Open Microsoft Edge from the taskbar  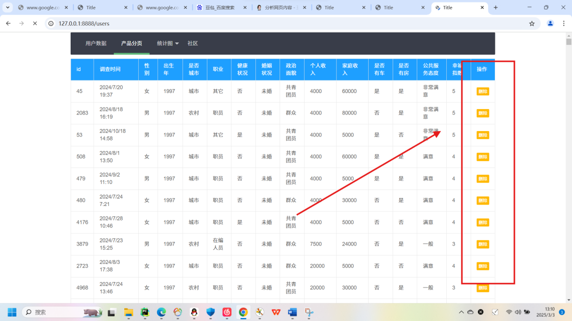point(161,312)
